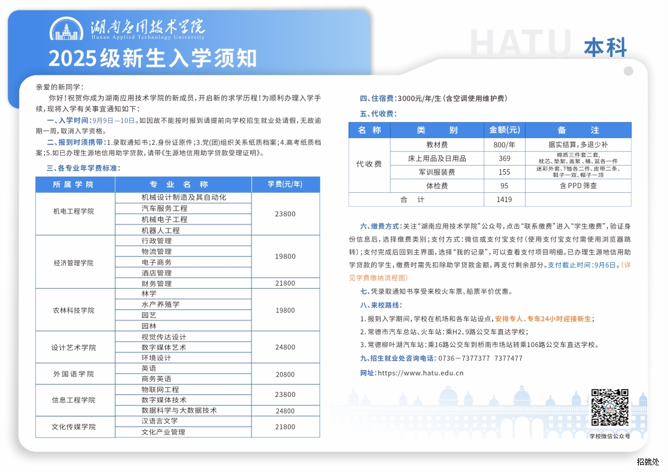Click the calligraphy university name in header

148,27
